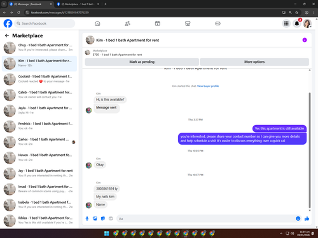Show hidden system tray icons
318x238 pixels.
tap(281, 234)
